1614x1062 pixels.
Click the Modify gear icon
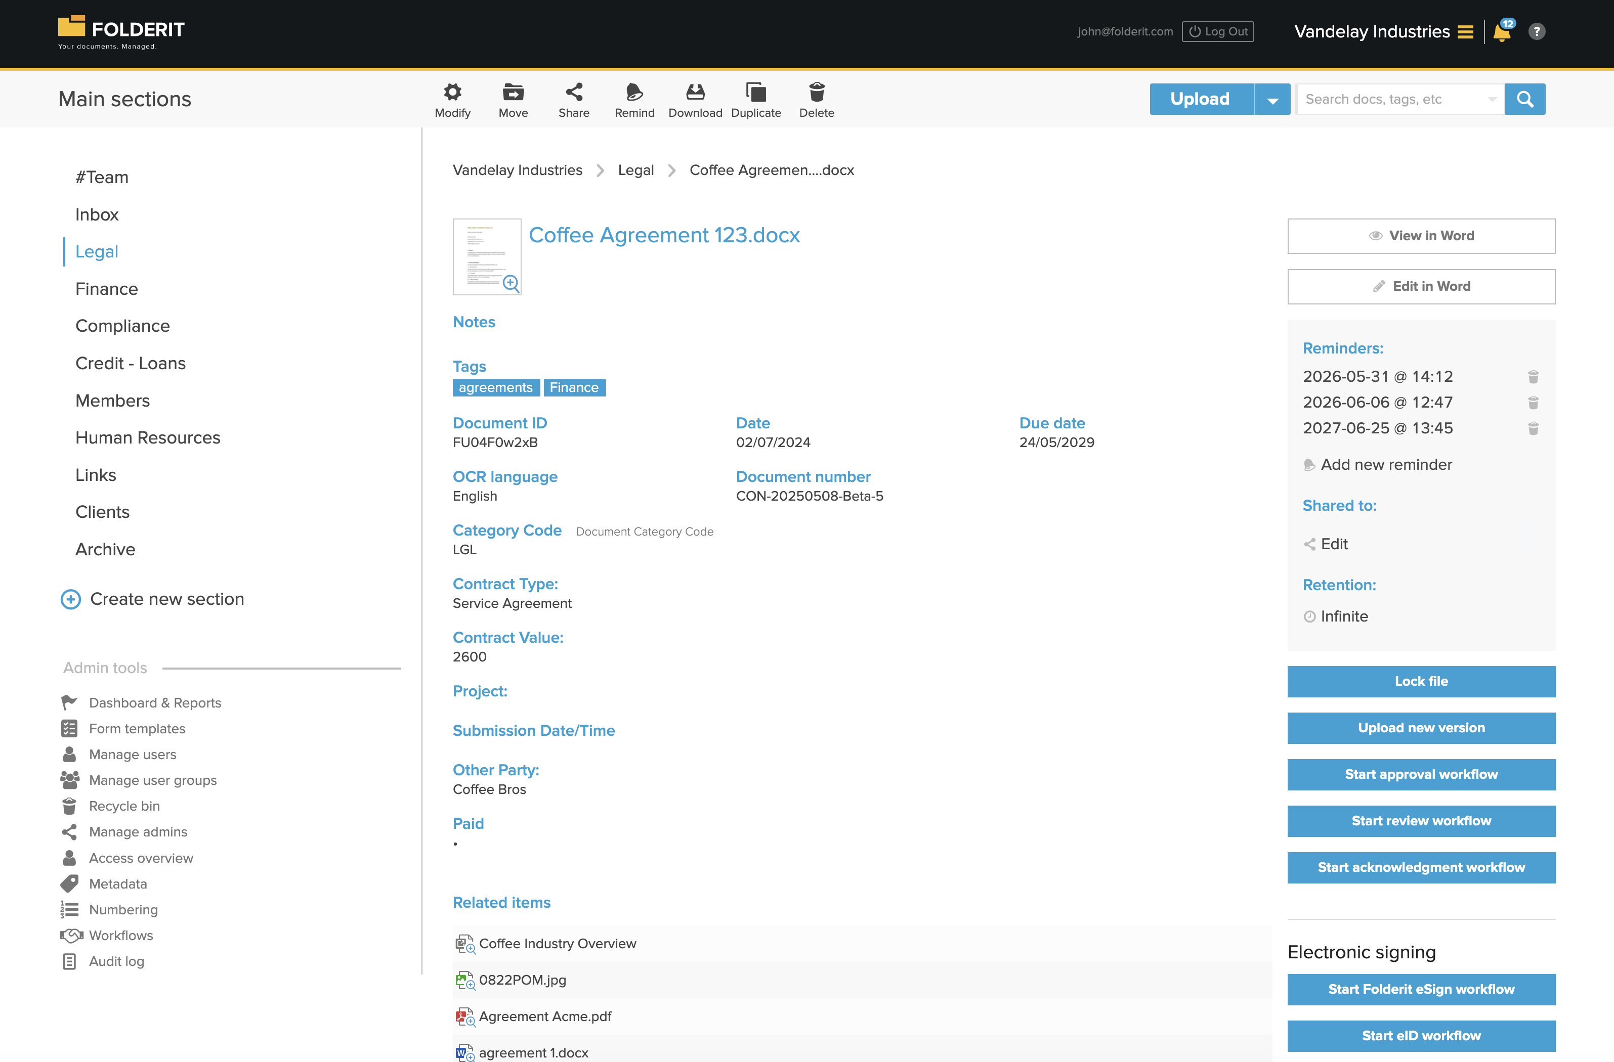click(452, 93)
